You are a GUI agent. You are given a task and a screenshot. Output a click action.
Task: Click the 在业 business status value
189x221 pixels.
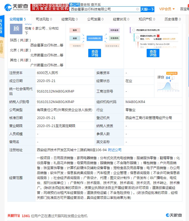[129, 81]
